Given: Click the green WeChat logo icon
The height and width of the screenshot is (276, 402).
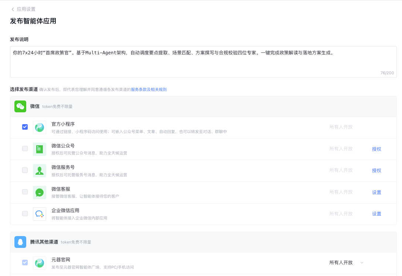Looking at the screenshot, I should pyautogui.click(x=20, y=106).
